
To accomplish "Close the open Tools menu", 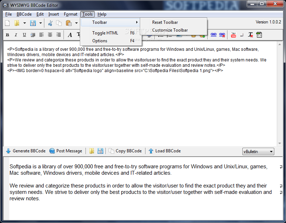I will coord(87,14).
